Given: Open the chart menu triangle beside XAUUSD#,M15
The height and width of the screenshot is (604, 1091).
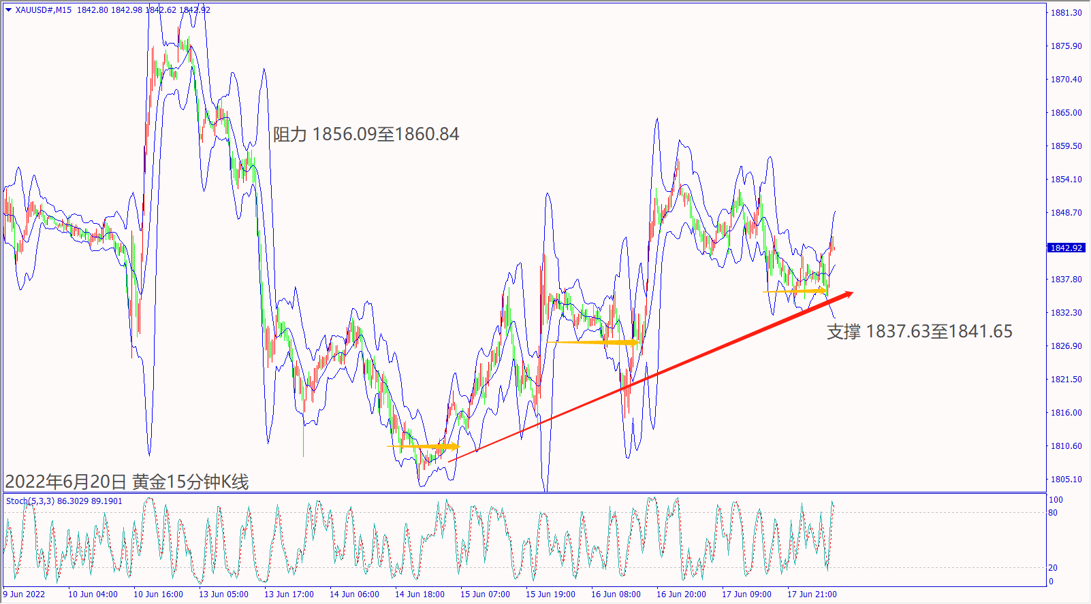Looking at the screenshot, I should click(x=8, y=10).
